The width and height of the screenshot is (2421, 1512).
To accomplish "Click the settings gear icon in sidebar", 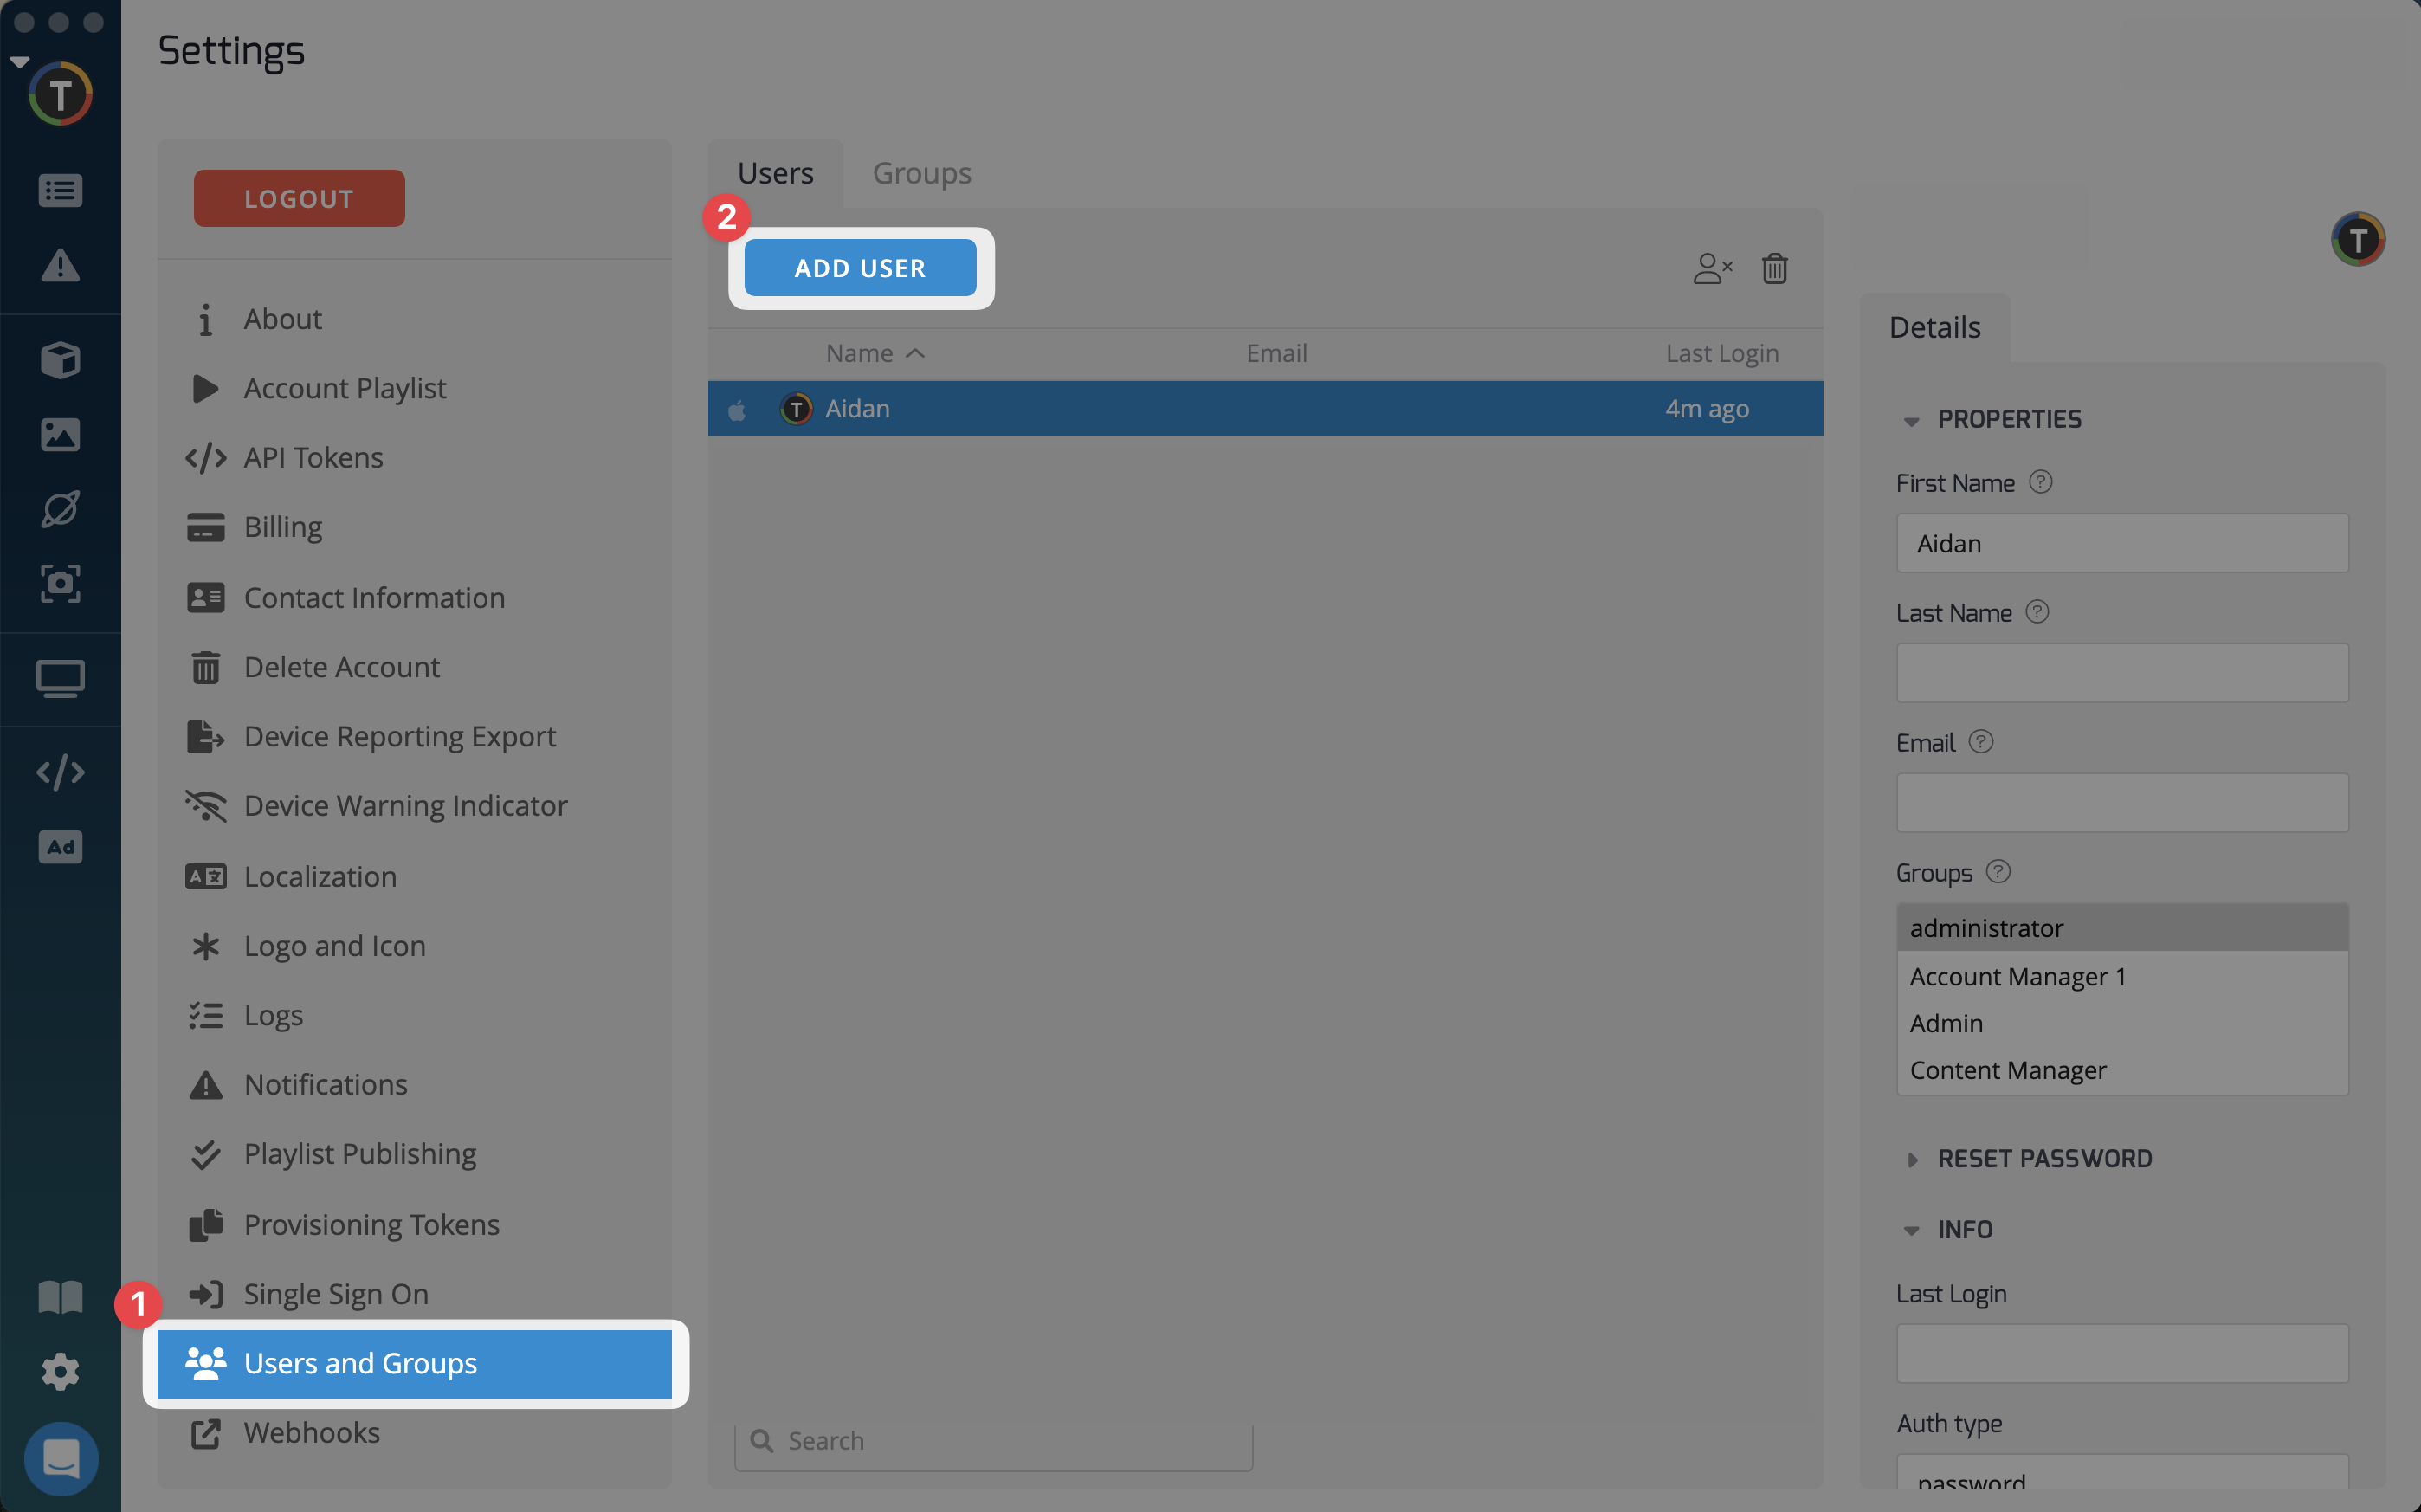I will click(60, 1371).
